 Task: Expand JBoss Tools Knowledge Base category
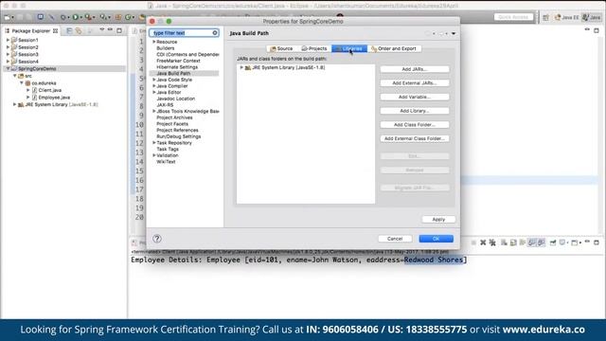coord(153,111)
